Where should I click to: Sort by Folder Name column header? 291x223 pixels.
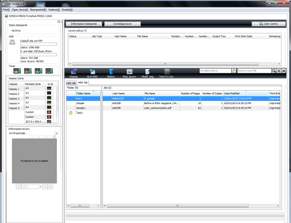coord(88,93)
